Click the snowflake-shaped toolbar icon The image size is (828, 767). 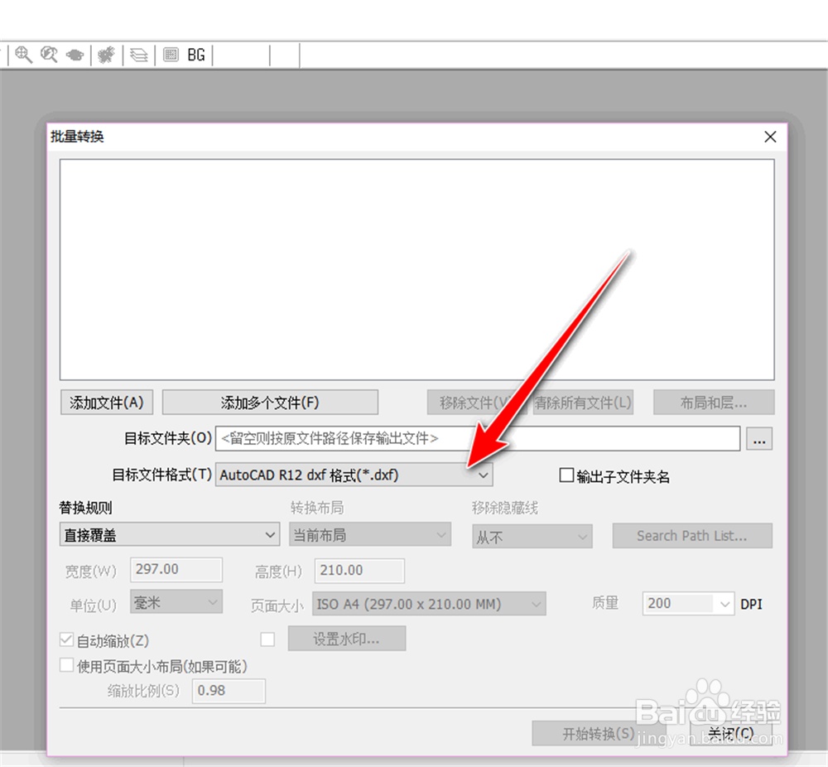click(x=106, y=55)
